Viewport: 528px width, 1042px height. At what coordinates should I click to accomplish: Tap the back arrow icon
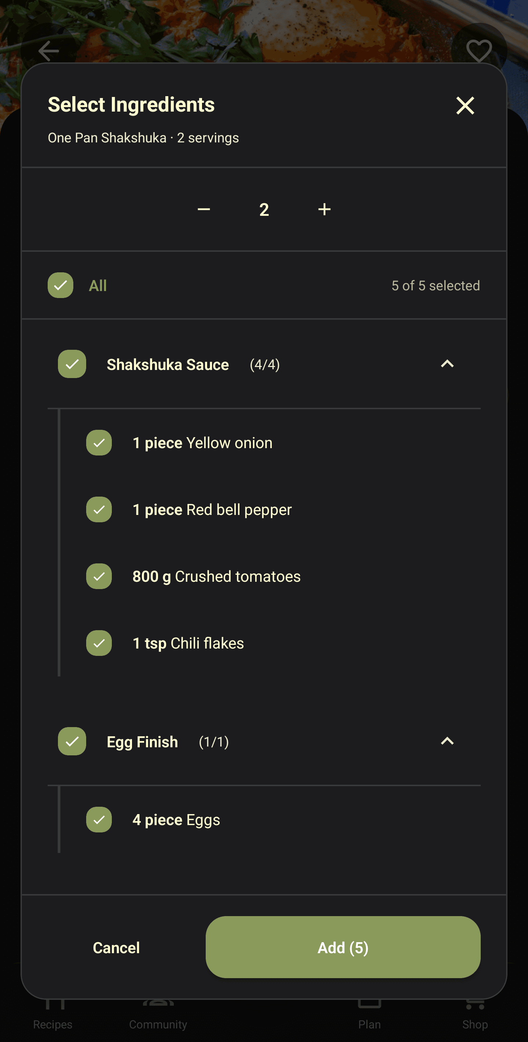point(48,51)
